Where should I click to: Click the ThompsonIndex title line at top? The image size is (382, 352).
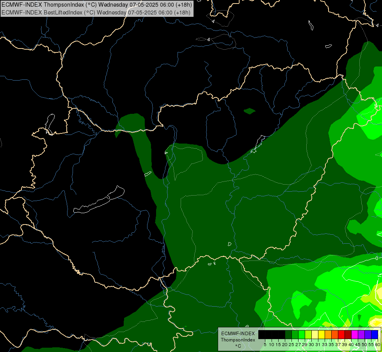coord(96,4)
